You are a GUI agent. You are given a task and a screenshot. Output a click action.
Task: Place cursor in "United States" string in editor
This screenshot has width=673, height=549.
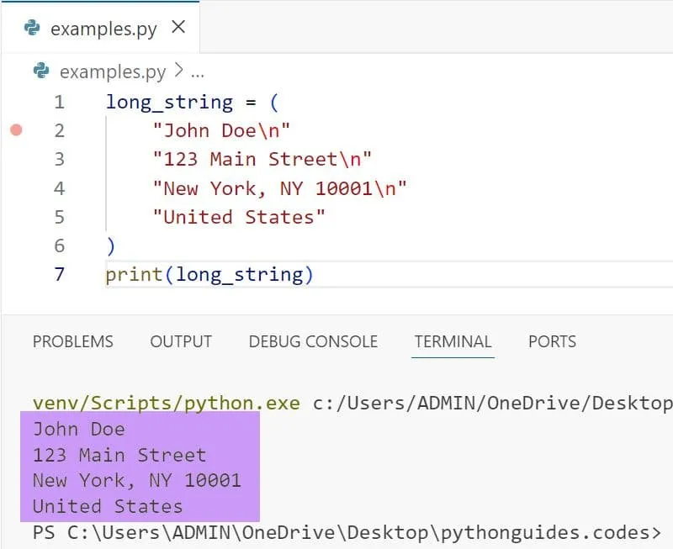(x=239, y=217)
